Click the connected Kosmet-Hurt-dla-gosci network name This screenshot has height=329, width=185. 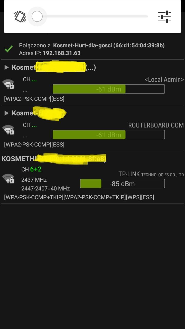tap(82, 45)
